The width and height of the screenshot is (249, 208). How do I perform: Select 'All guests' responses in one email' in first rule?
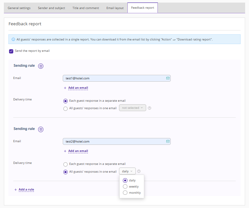pos(66,109)
